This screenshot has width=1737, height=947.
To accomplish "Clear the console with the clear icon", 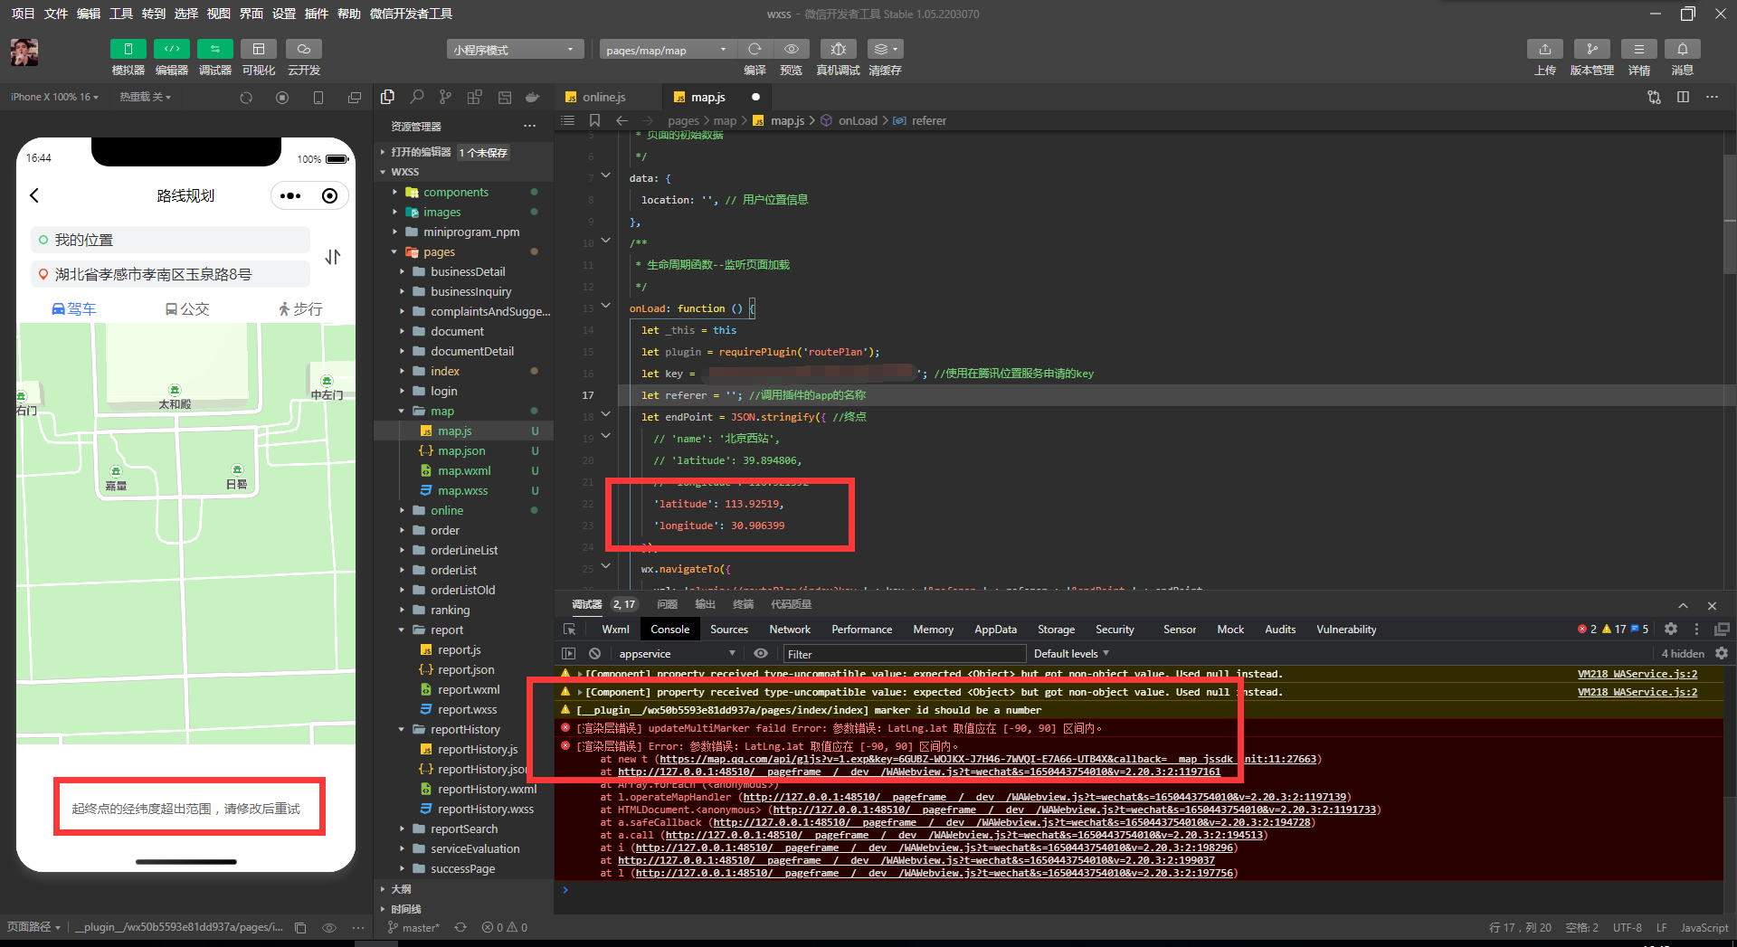I will pos(594,654).
